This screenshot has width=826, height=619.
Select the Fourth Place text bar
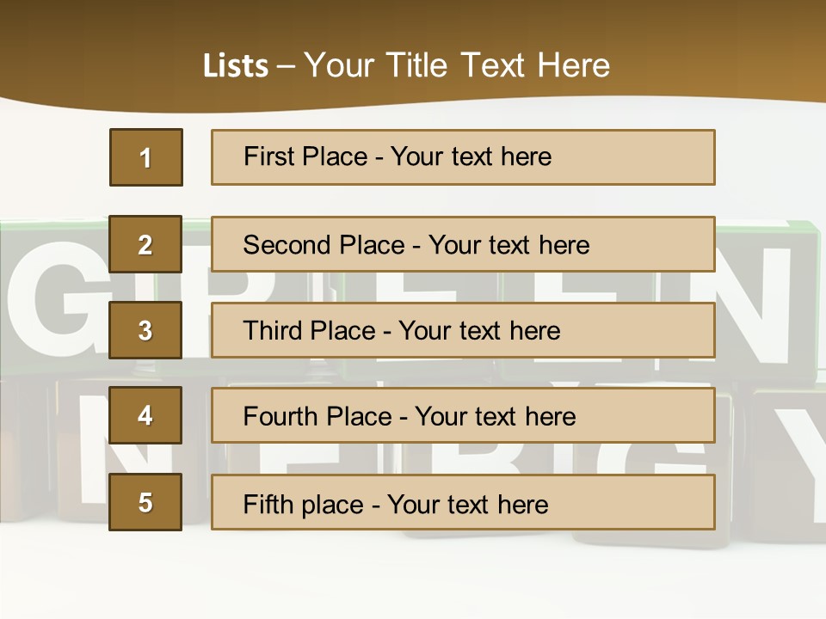pyautogui.click(x=463, y=416)
